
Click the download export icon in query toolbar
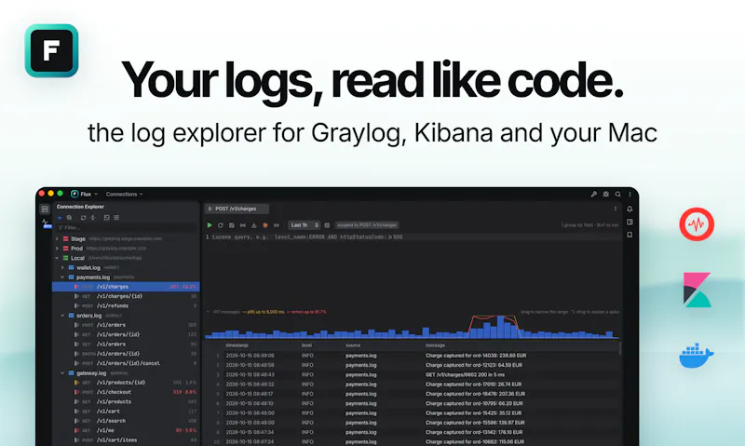point(253,225)
